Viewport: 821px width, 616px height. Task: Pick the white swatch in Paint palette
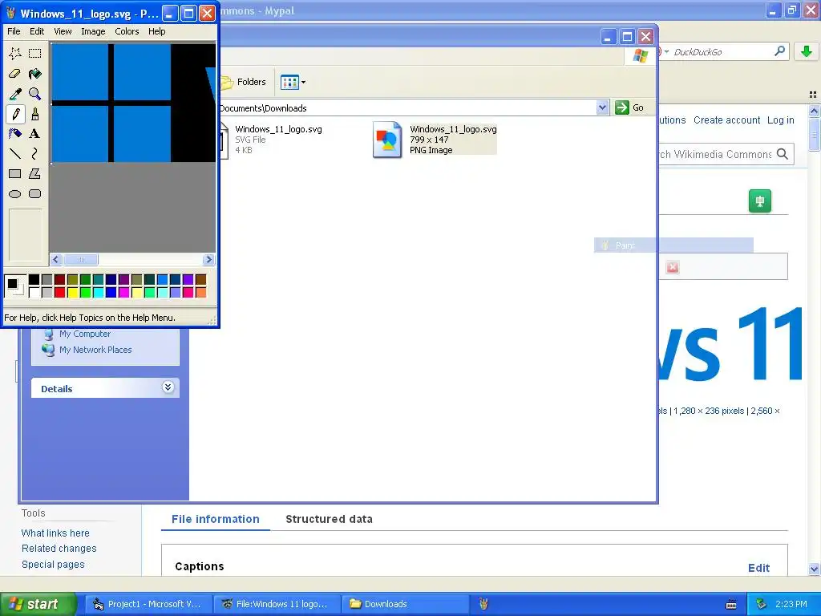(34, 292)
